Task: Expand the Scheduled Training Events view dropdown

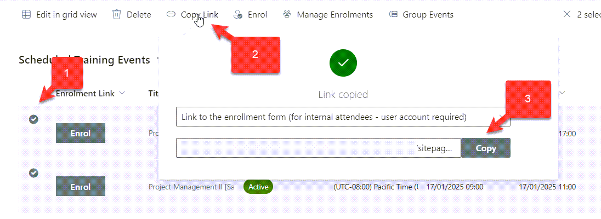Action: [157, 60]
